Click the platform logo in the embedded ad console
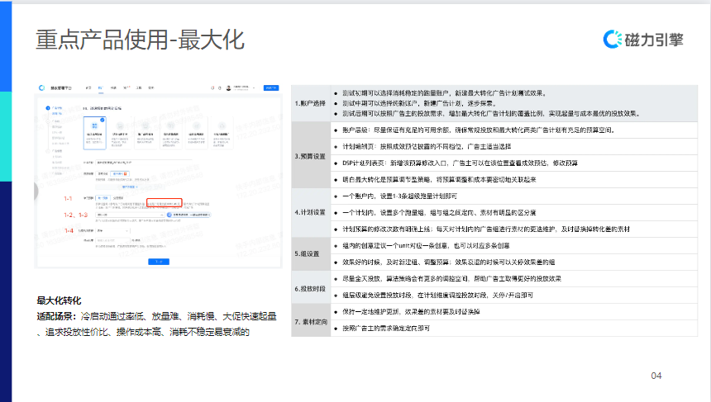Image resolution: width=711 pixels, height=402 pixels. (x=41, y=87)
